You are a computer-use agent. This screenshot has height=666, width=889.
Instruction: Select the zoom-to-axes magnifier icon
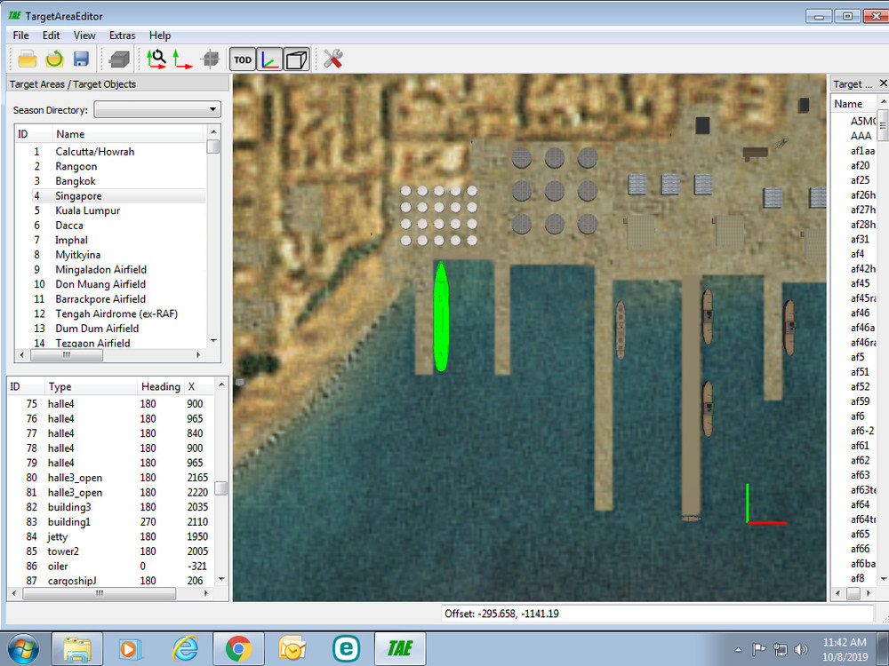coord(156,59)
